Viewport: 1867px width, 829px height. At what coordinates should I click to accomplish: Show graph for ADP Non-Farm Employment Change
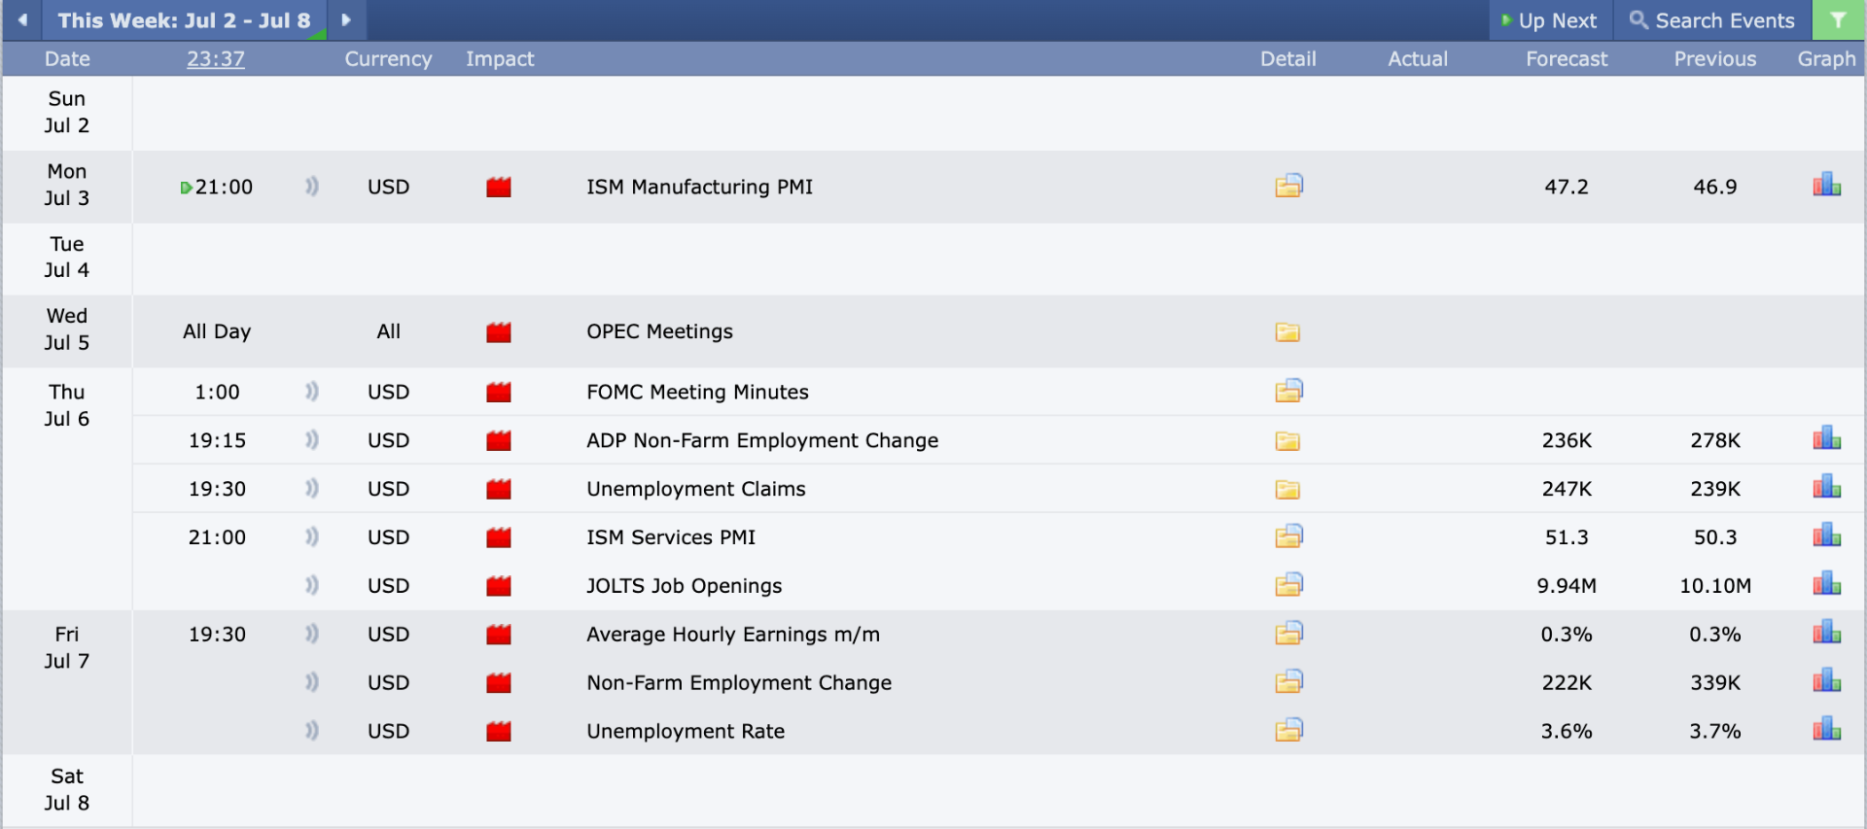pyautogui.click(x=1827, y=438)
